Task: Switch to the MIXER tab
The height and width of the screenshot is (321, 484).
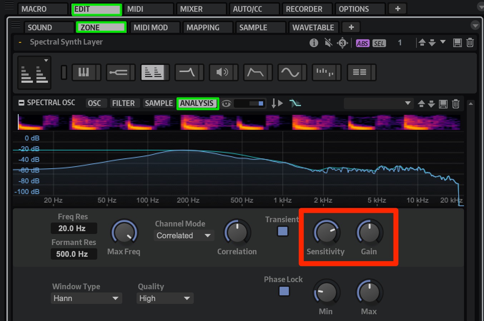Action: pos(201,9)
